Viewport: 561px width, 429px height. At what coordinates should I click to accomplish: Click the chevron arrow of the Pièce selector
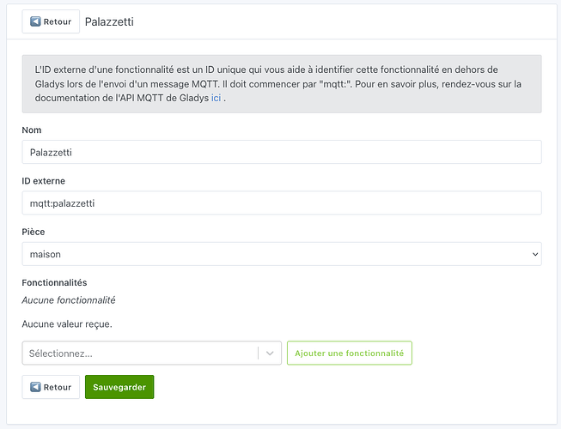(535, 254)
